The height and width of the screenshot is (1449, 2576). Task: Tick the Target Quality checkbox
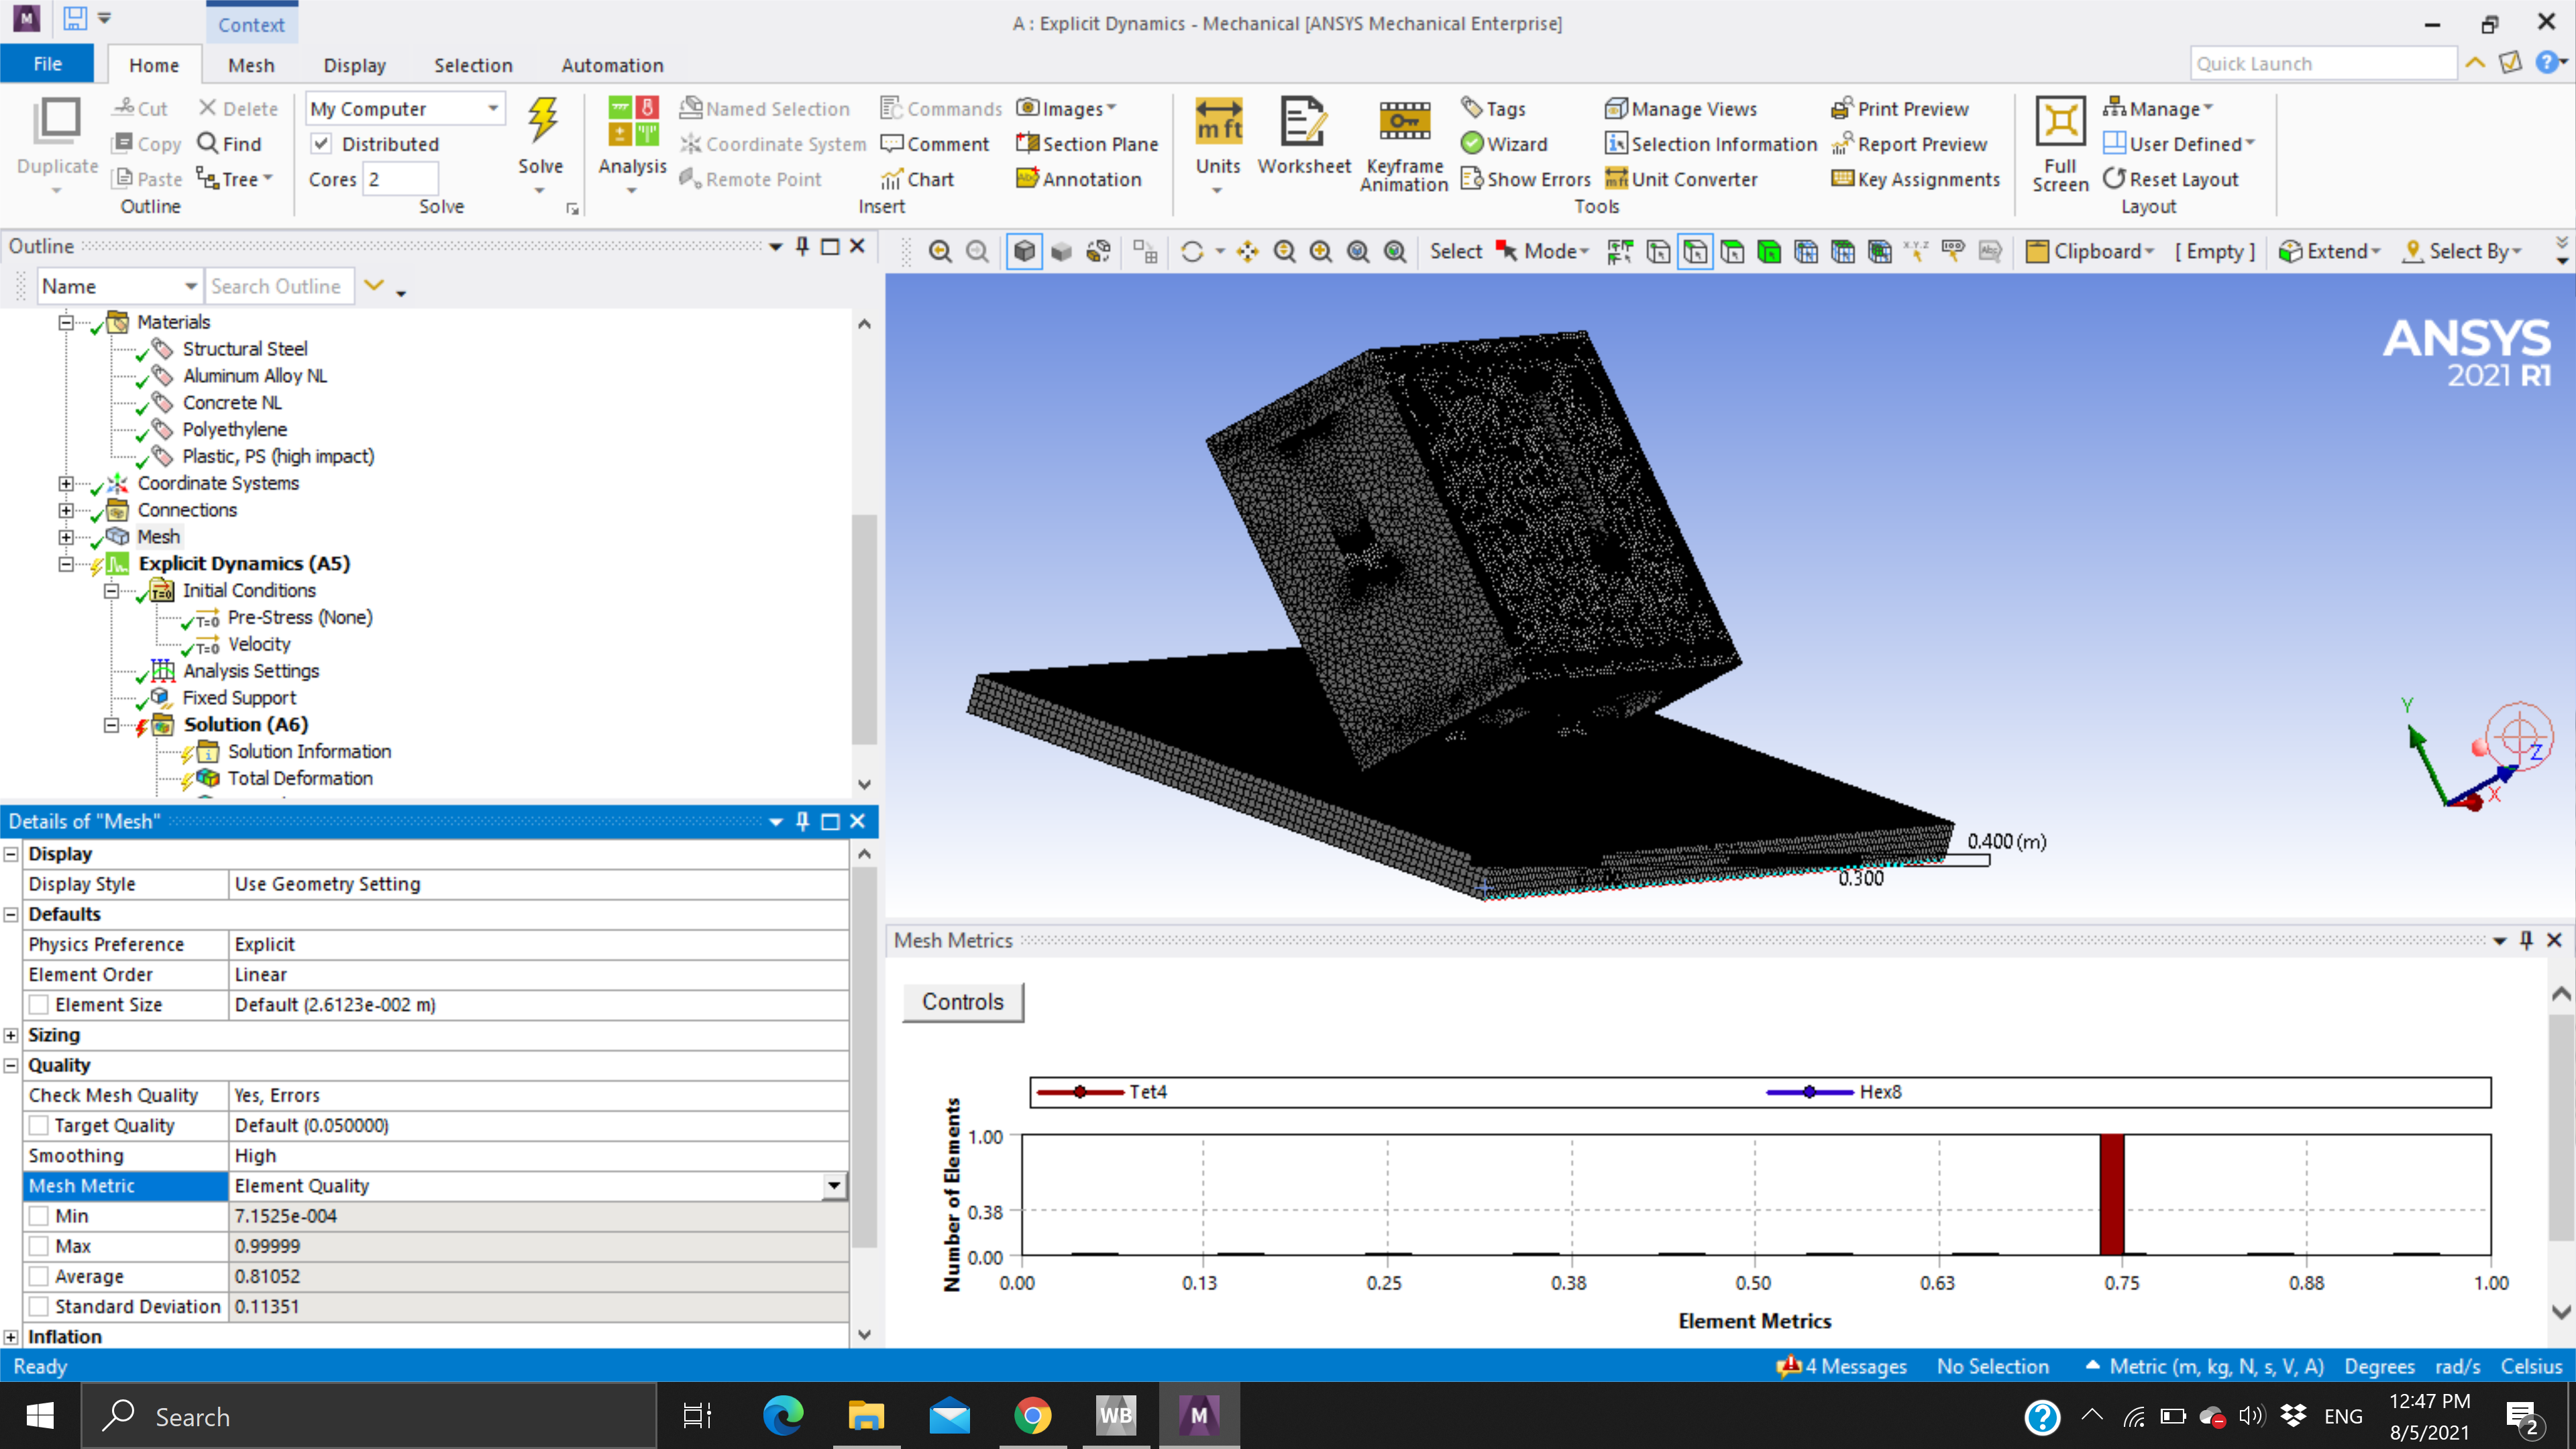coord(39,1125)
